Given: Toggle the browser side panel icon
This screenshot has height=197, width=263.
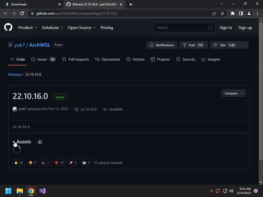Looking at the screenshot, I should [241, 13].
